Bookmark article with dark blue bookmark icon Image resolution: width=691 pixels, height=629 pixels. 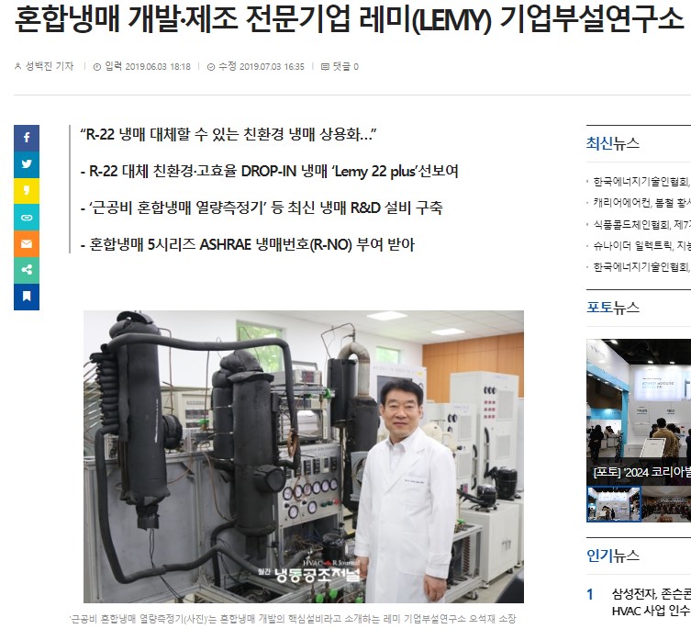tap(27, 297)
